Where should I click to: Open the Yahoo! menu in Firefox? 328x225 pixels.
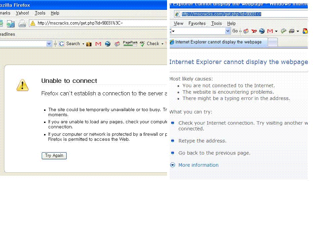pyautogui.click(x=22, y=13)
